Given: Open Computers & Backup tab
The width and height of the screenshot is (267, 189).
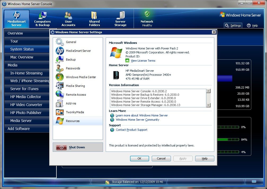Looking at the screenshot, I should coord(42,19).
